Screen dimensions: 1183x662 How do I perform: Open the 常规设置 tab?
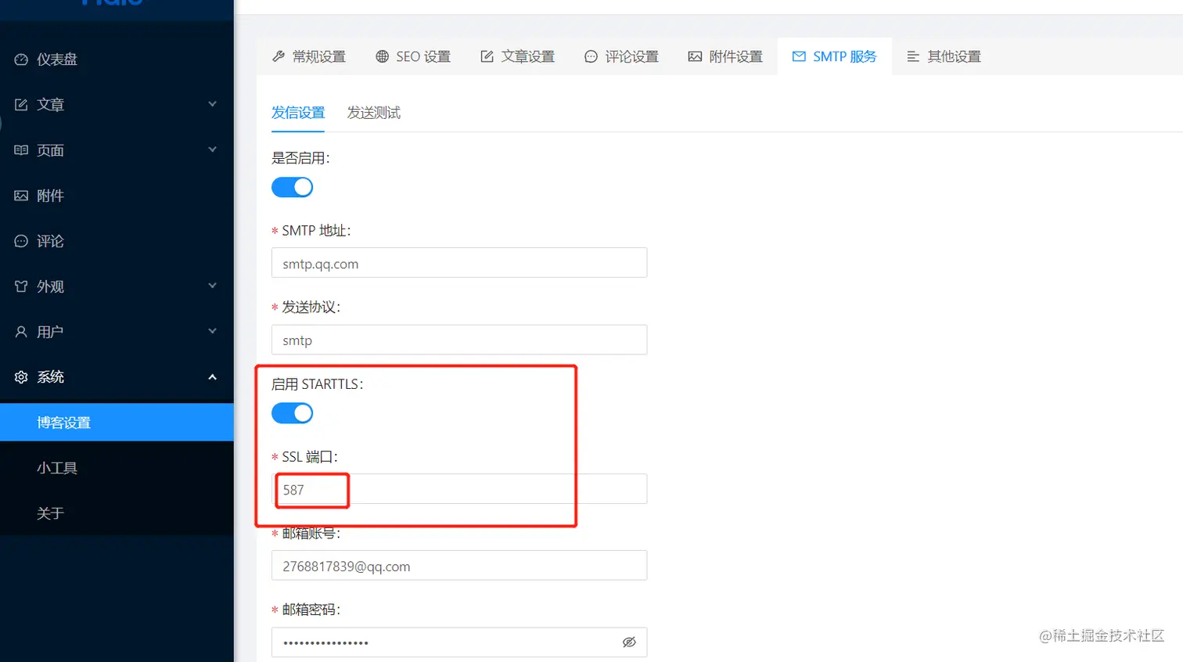point(309,56)
